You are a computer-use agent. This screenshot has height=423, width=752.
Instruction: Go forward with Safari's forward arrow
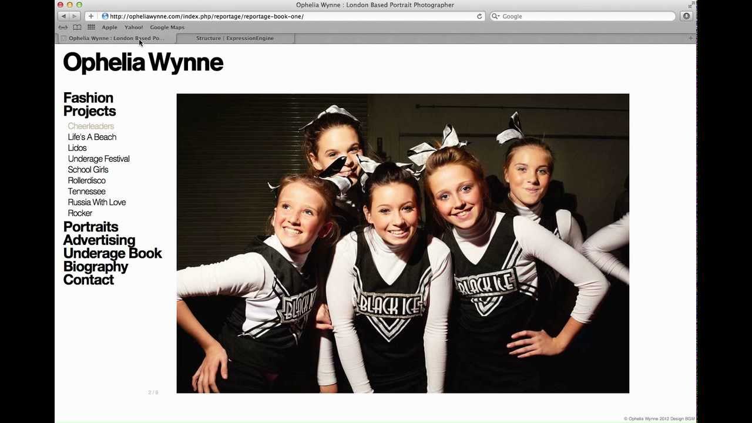coord(75,16)
